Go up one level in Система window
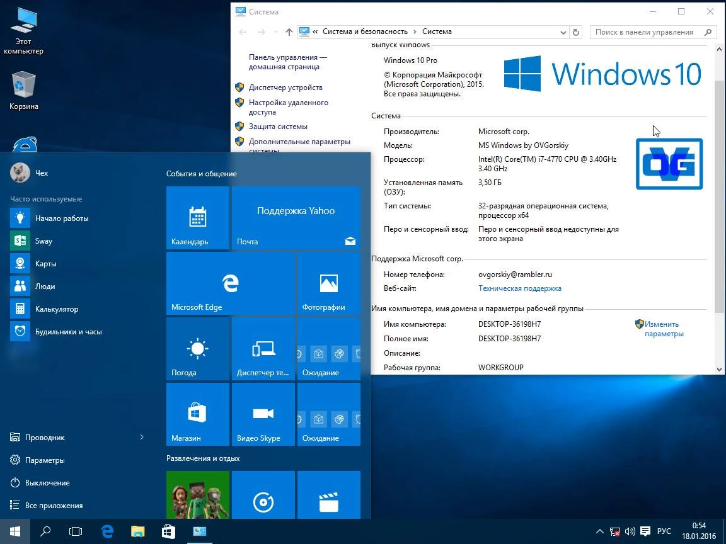 coord(289,32)
